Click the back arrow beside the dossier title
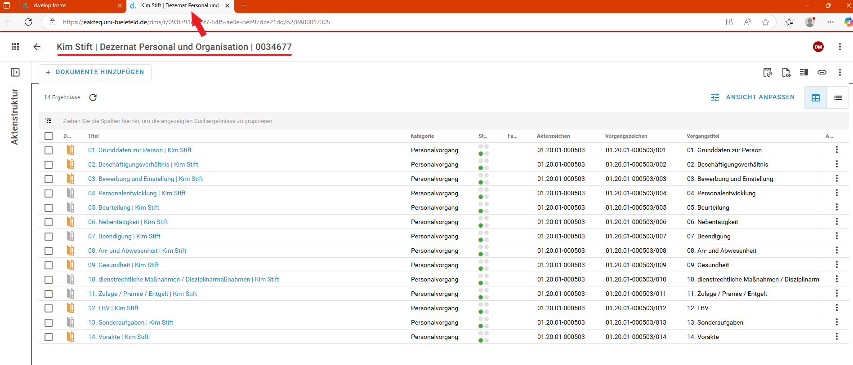This screenshot has height=365, width=853. (37, 47)
